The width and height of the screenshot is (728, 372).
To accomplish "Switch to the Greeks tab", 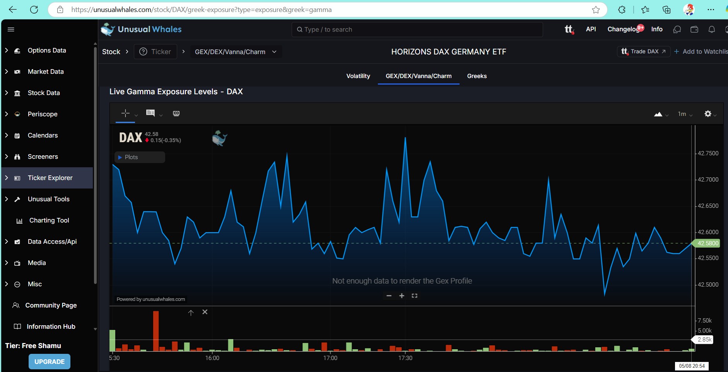I will [x=477, y=76].
